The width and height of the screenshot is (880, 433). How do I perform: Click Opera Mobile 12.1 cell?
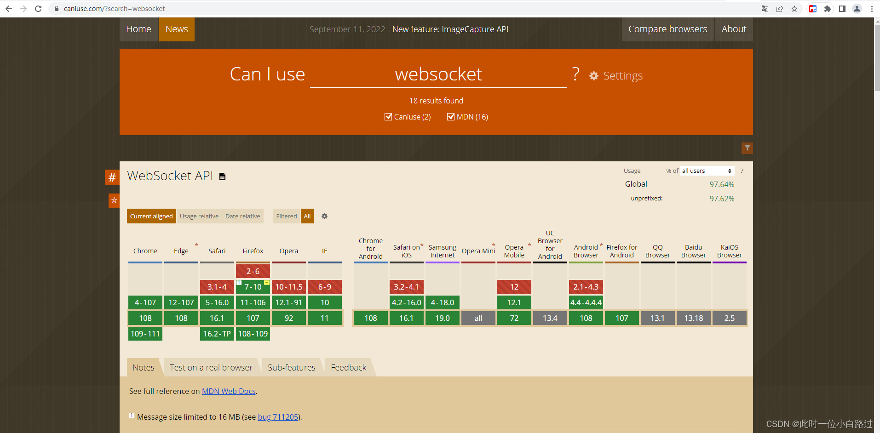point(514,302)
